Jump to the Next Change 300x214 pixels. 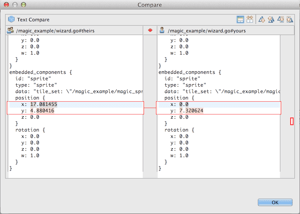tap(280, 20)
